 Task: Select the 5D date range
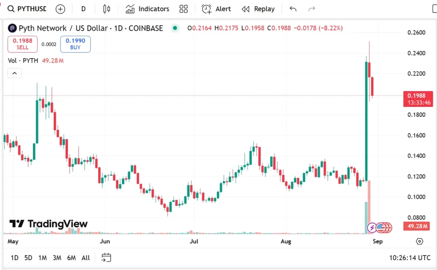[x=28, y=258]
